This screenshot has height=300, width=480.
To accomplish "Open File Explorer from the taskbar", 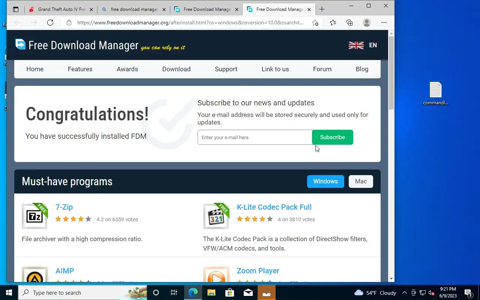I will click(211, 292).
